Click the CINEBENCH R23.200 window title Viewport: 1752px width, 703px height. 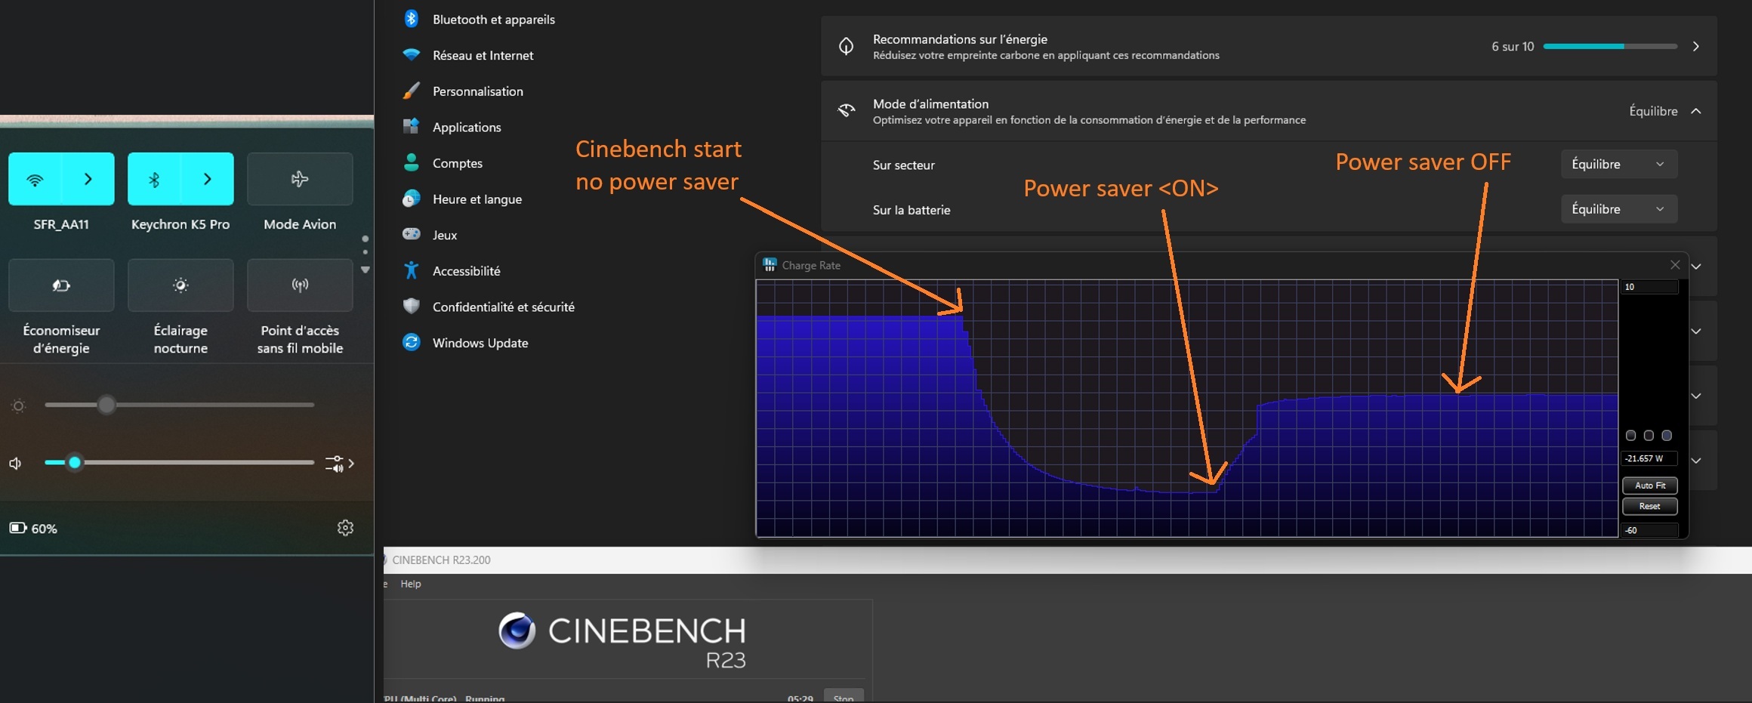coord(441,560)
